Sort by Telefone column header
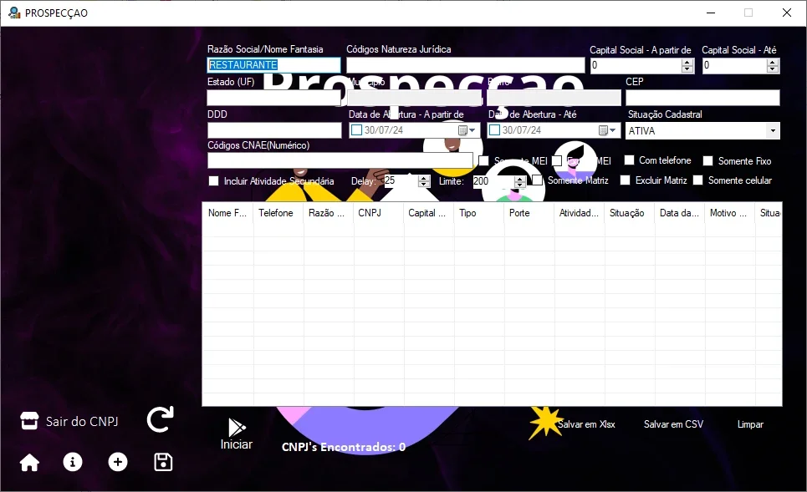 pos(278,213)
